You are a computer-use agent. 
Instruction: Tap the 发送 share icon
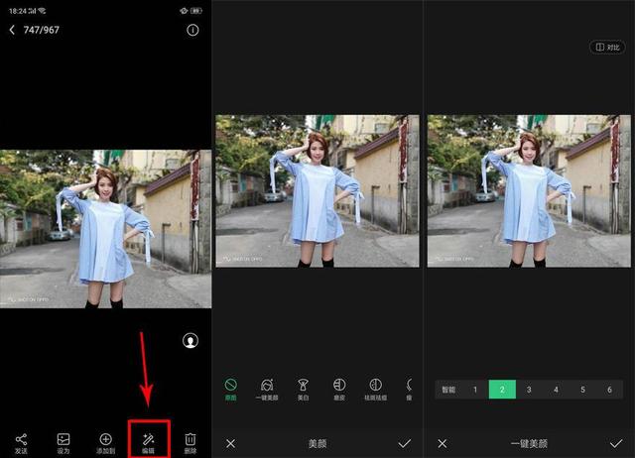point(21,439)
